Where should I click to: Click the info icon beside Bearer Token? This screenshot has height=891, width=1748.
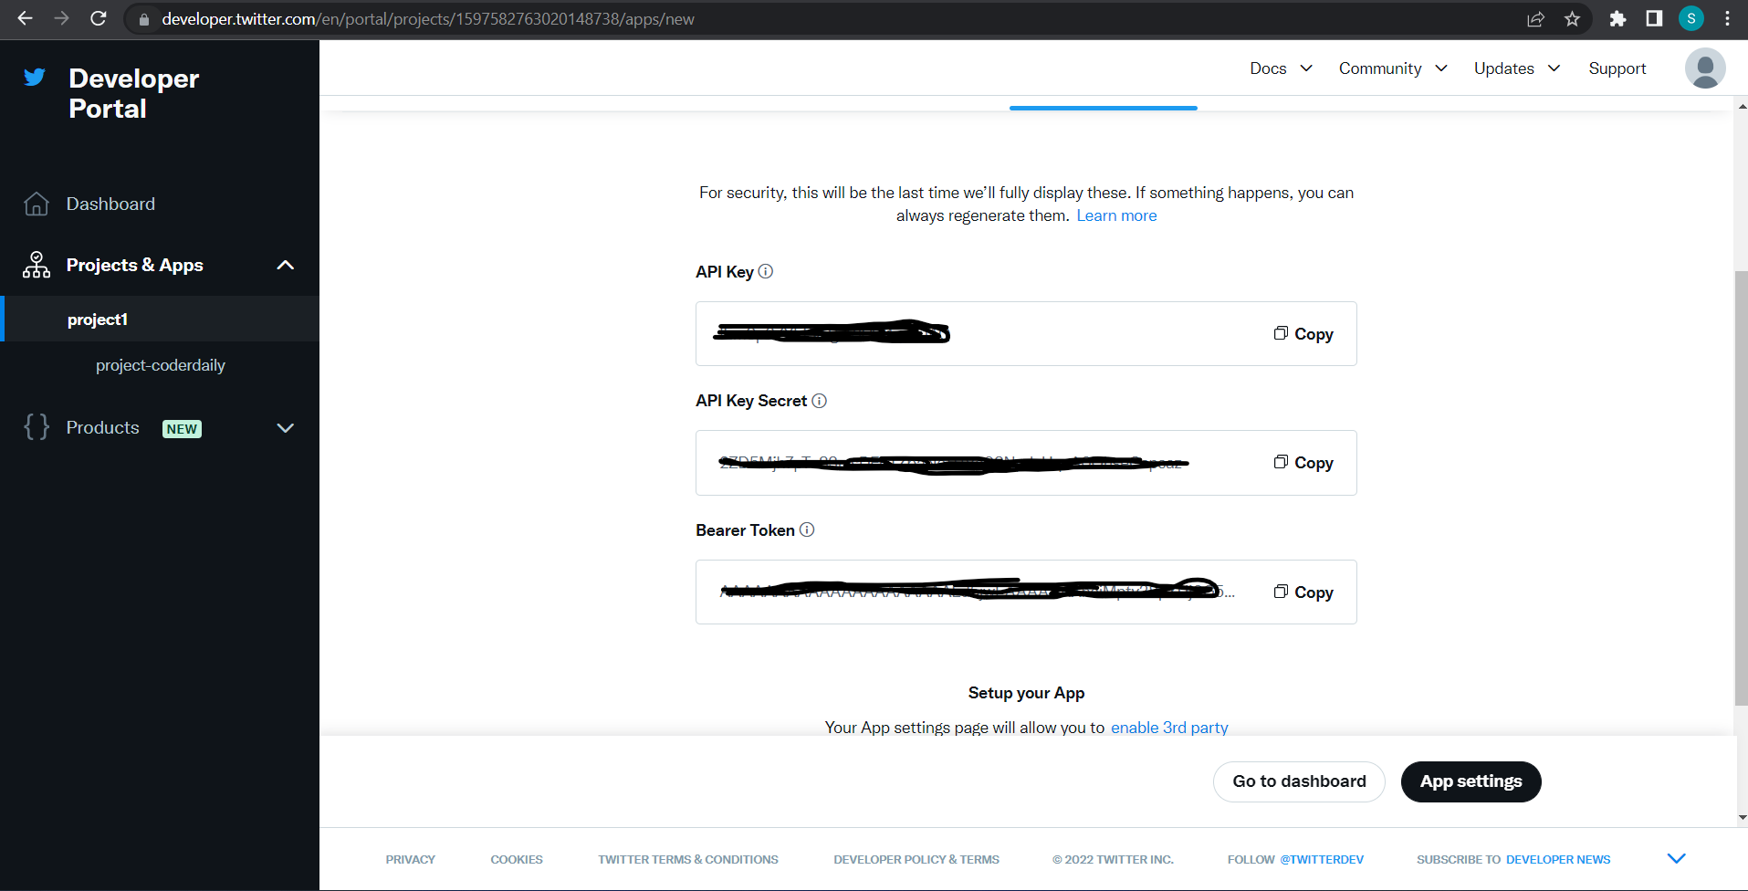pos(807,529)
